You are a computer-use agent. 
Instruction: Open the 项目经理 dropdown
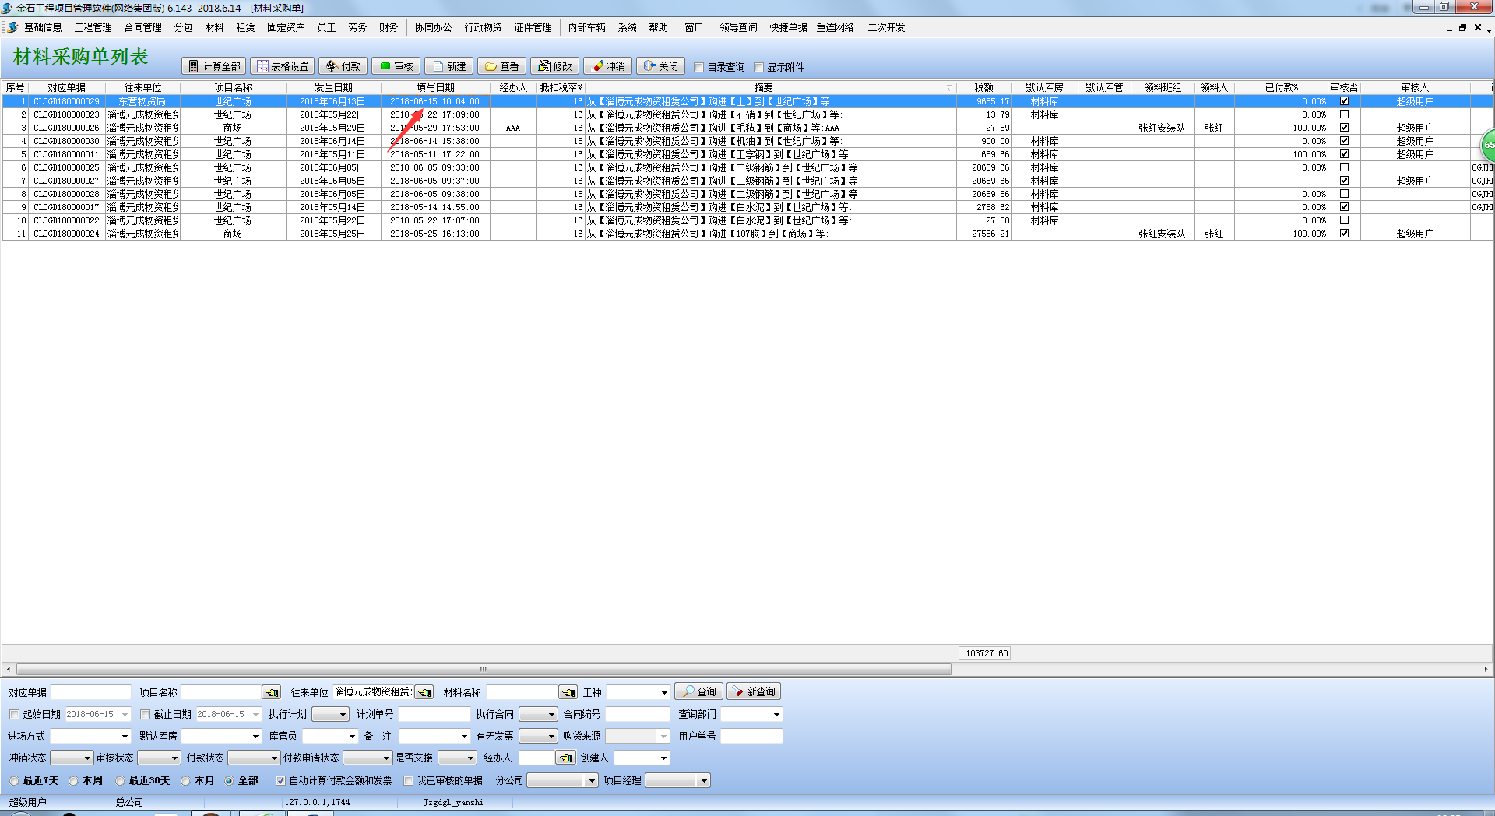click(x=704, y=780)
